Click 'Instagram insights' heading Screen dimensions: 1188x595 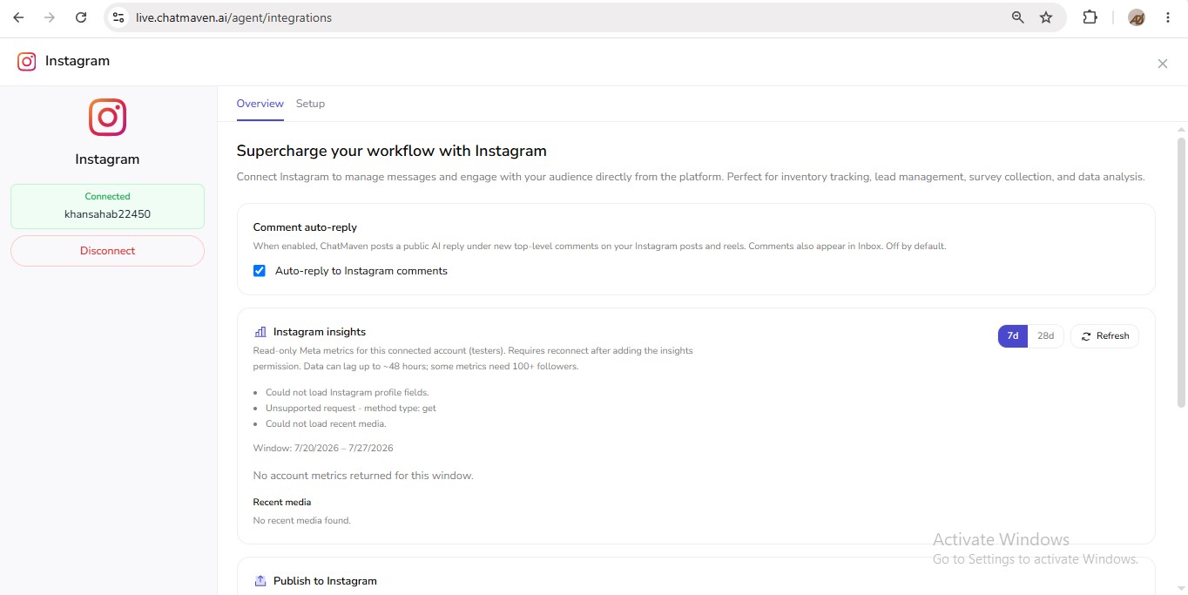pos(320,332)
